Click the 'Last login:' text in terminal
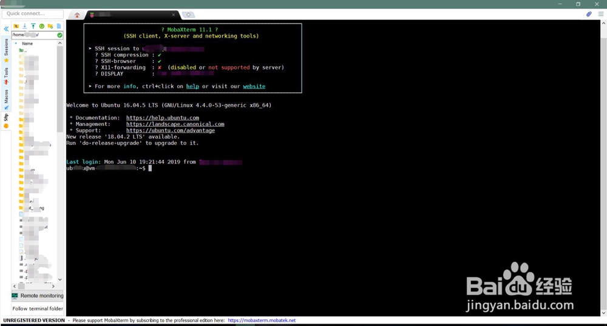This screenshot has height=326, width=607. [x=83, y=162]
